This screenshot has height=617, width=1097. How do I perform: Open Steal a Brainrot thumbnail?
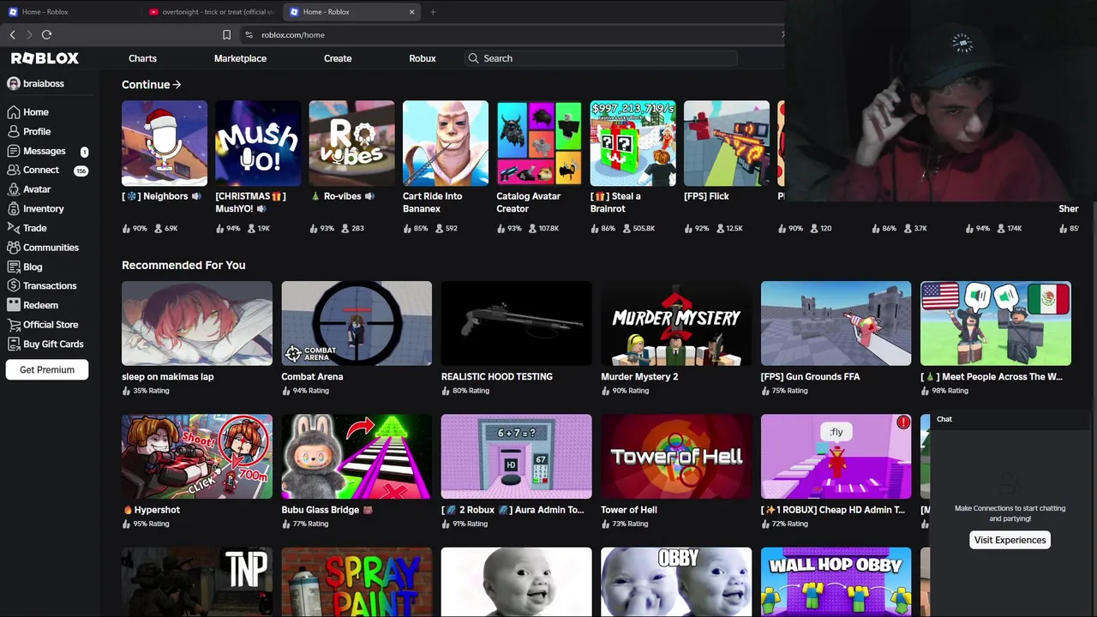[x=632, y=143]
